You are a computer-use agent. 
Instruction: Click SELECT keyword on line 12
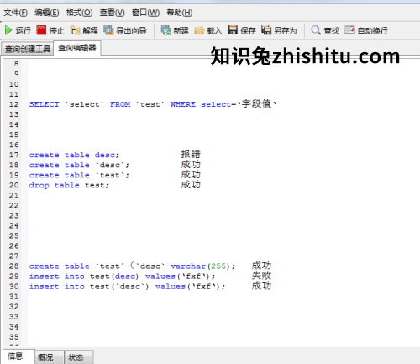[x=45, y=104]
